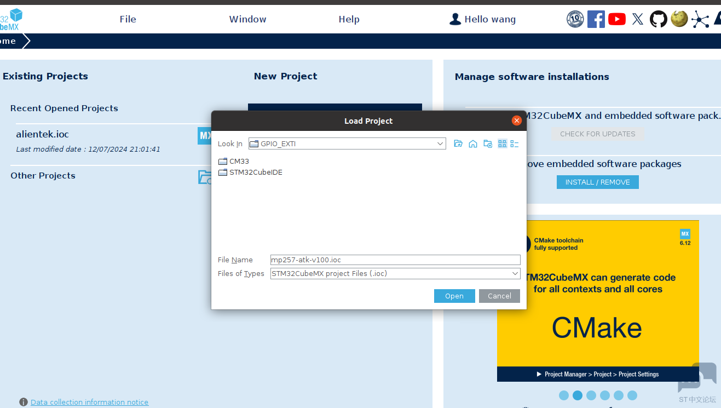The width and height of the screenshot is (721, 408).
Task: Open the GitHub icon link
Action: 659,19
